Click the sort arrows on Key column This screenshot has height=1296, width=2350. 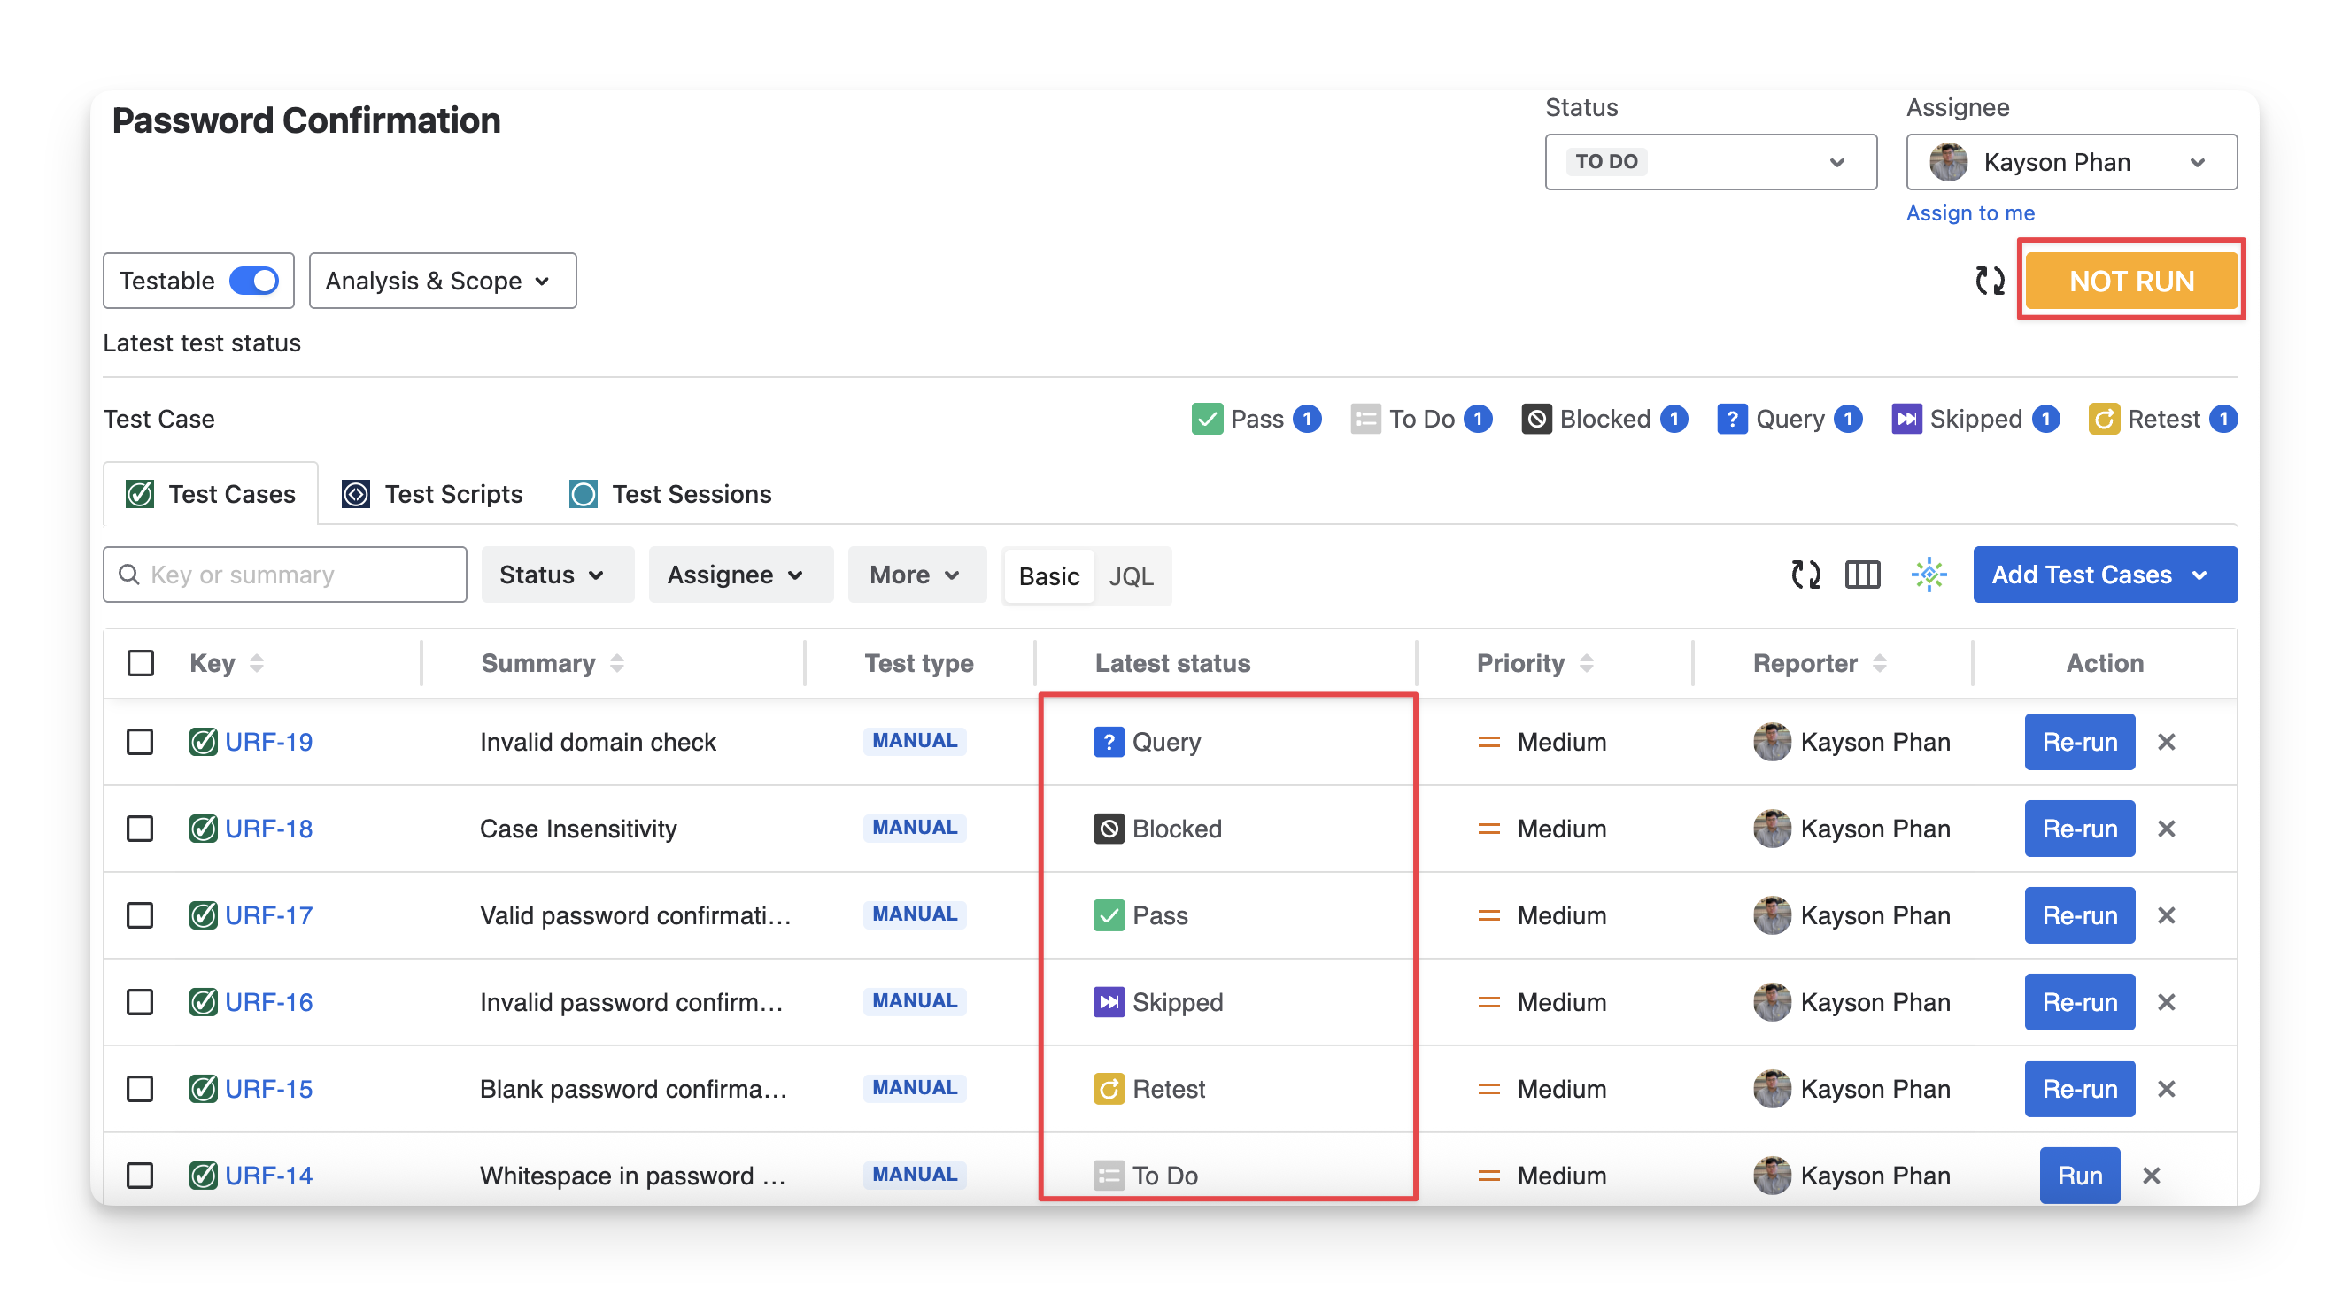tap(257, 663)
